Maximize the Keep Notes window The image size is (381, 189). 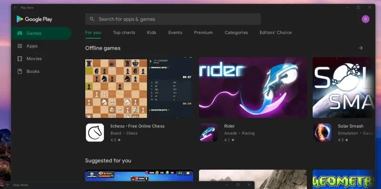tap(238, 185)
